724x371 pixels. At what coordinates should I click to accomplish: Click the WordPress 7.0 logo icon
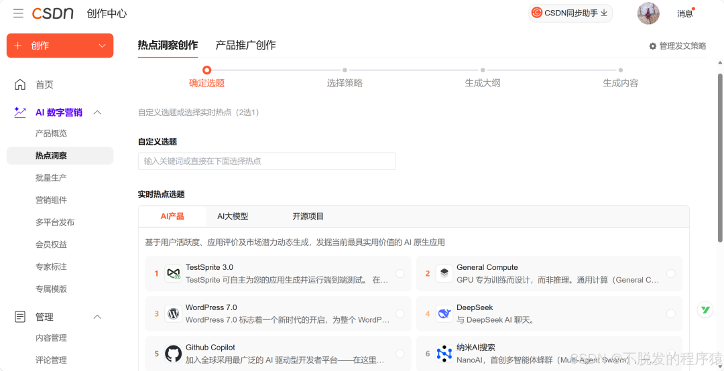coord(173,314)
